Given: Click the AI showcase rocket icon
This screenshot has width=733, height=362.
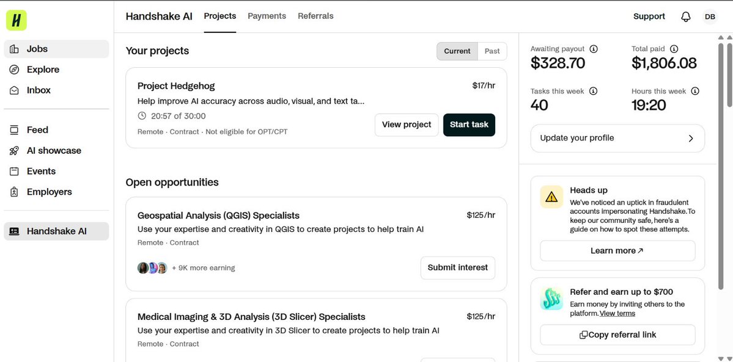Looking at the screenshot, I should tap(14, 150).
